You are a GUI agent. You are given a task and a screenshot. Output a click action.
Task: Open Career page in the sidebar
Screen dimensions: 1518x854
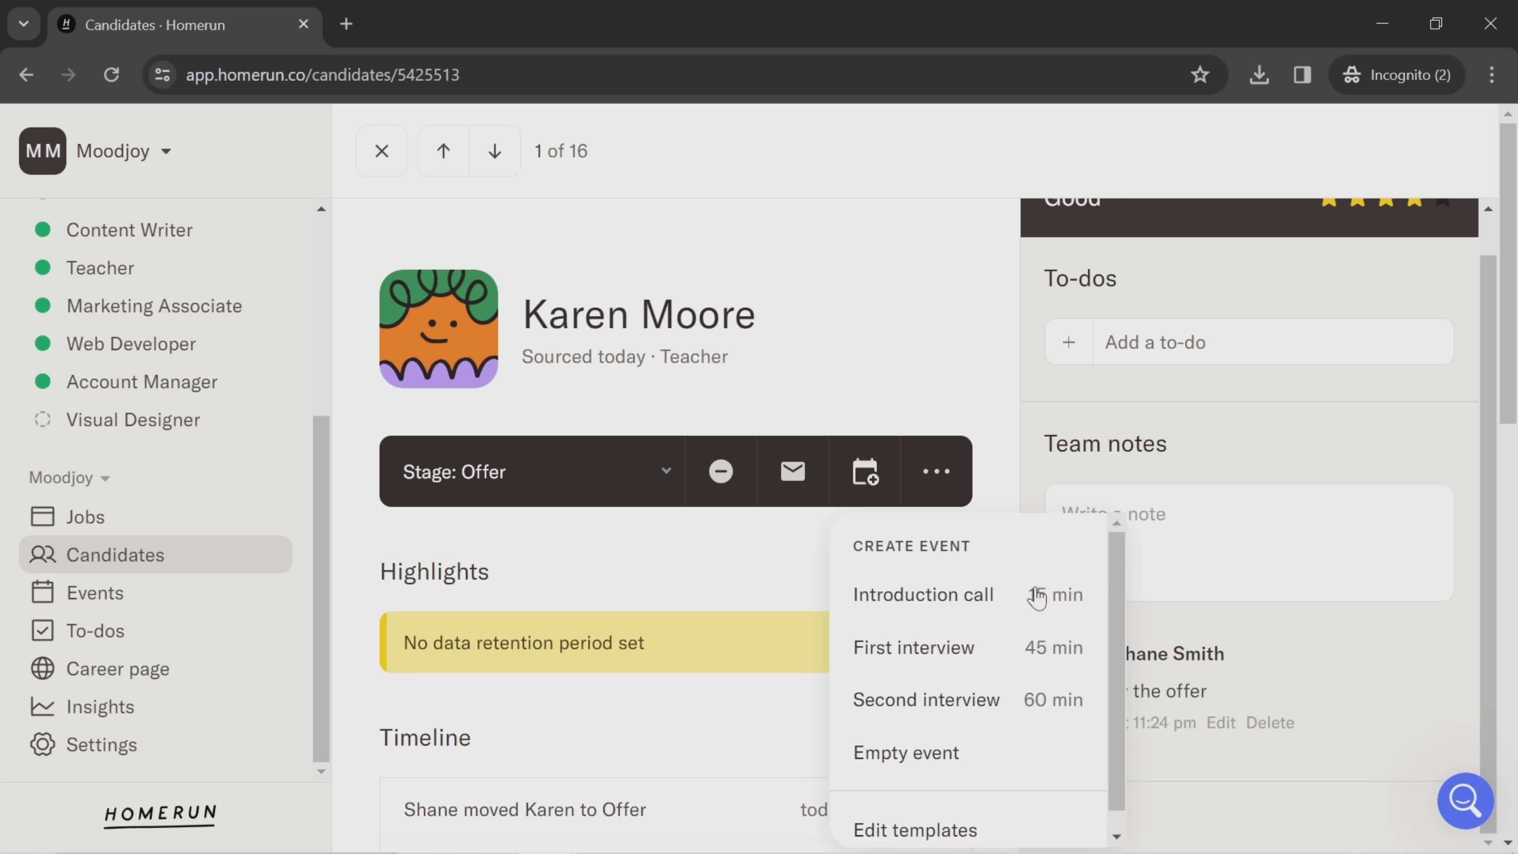[x=156, y=669]
